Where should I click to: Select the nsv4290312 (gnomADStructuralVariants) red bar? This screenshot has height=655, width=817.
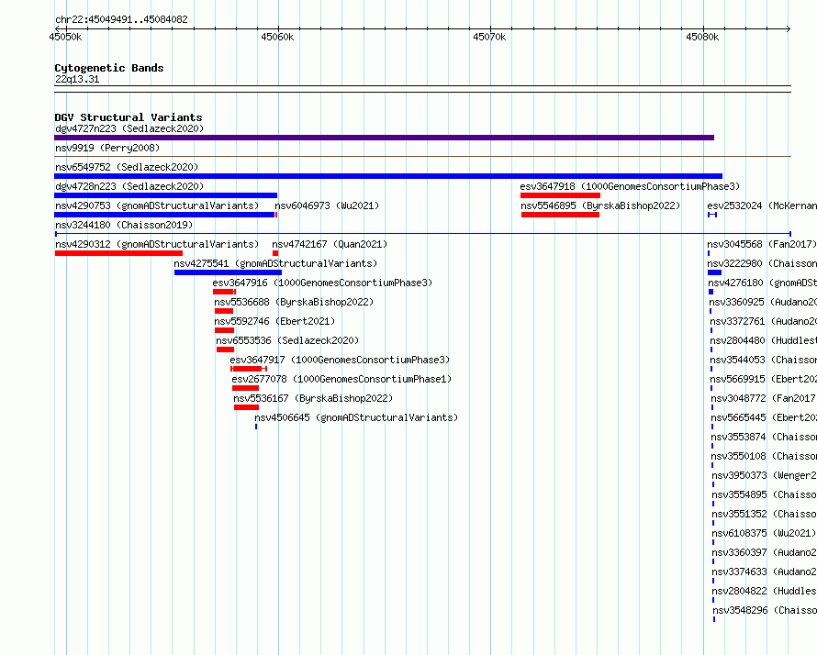(118, 253)
